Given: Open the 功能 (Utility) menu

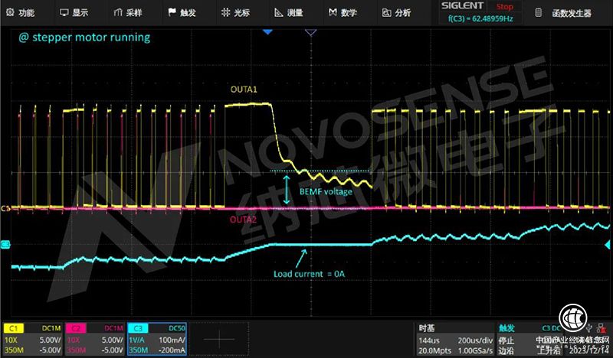Looking at the screenshot, I should [21, 12].
